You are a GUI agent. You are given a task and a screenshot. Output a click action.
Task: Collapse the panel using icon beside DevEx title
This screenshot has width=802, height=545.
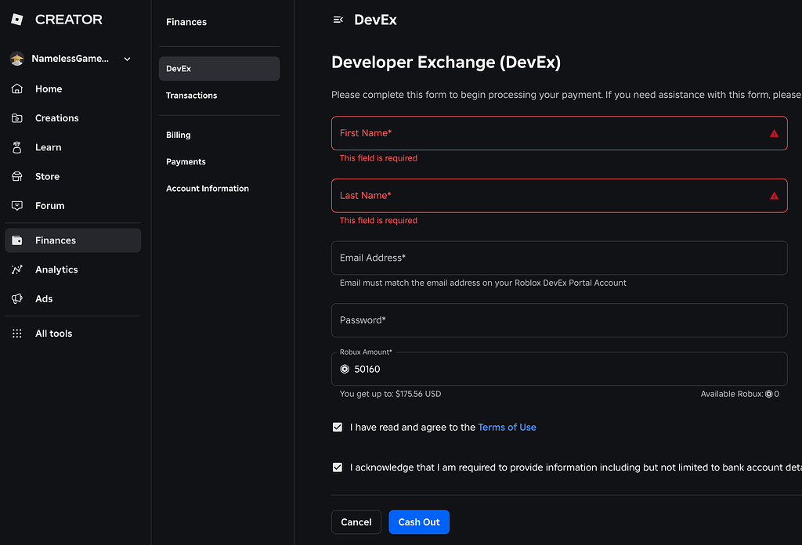point(338,20)
